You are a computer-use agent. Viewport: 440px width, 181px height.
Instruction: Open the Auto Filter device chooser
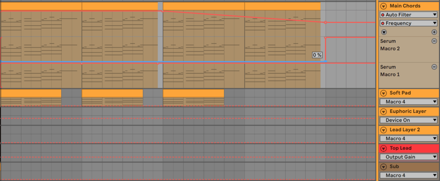[x=409, y=15]
